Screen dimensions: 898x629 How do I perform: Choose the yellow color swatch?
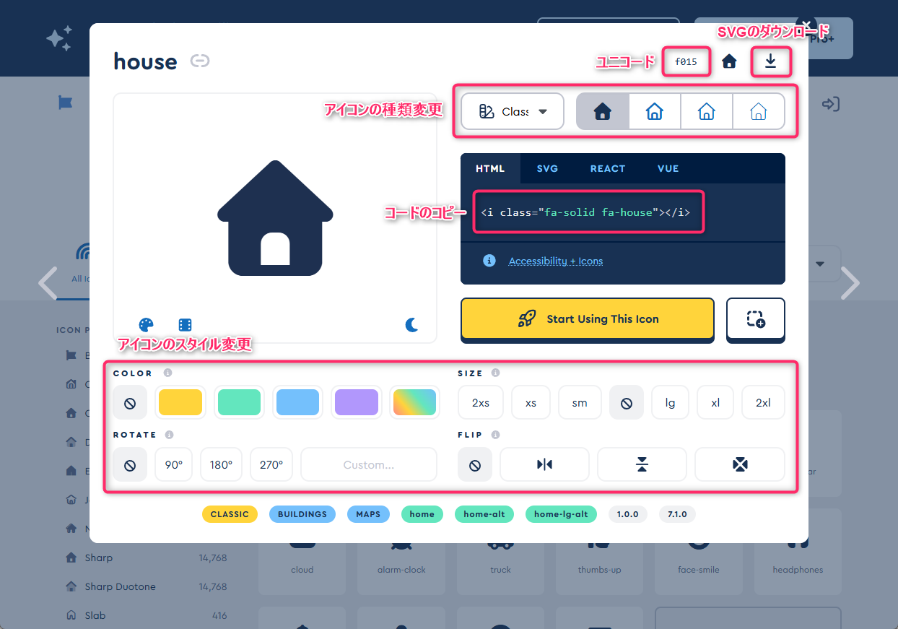[x=178, y=402]
